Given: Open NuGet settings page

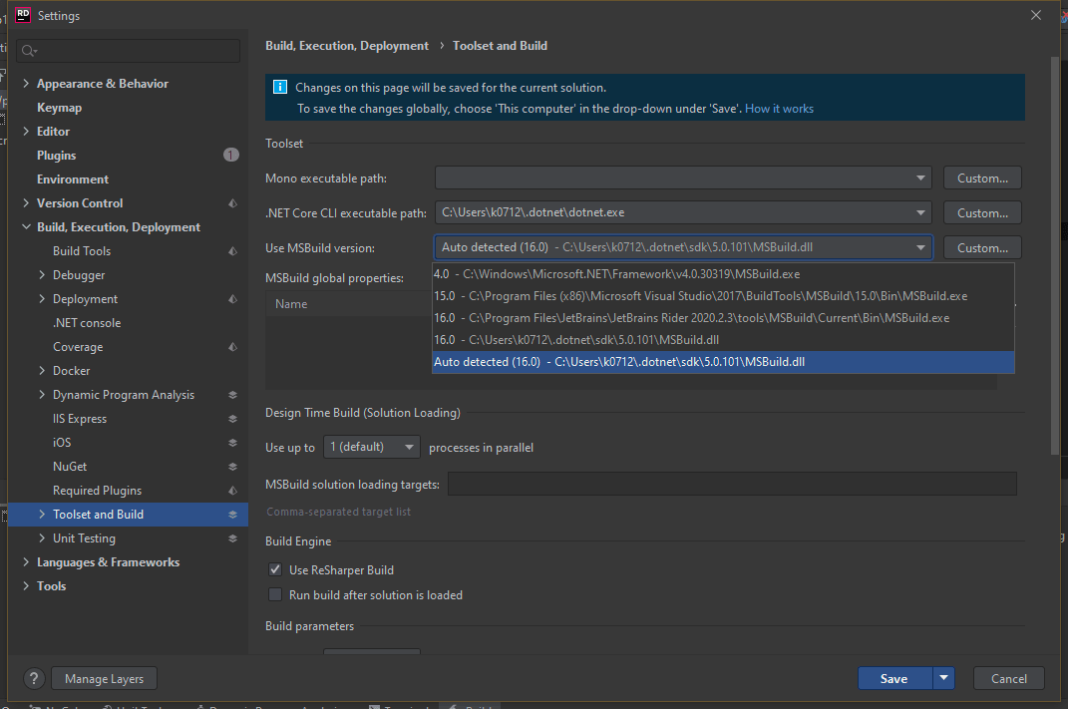Looking at the screenshot, I should click(70, 467).
